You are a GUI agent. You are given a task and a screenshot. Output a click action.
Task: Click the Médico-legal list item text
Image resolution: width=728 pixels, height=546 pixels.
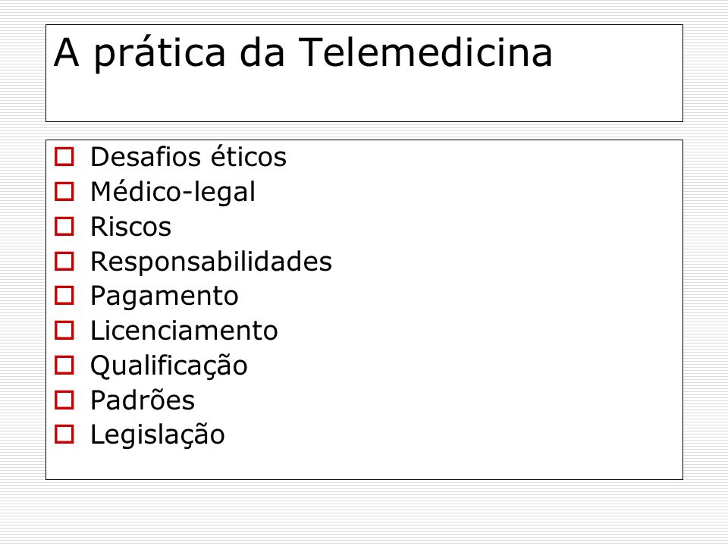(x=173, y=192)
